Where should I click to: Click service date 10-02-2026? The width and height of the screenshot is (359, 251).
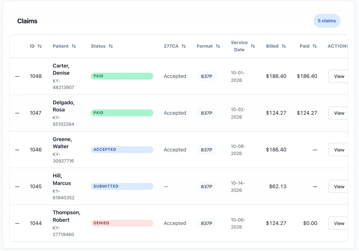[238, 113]
